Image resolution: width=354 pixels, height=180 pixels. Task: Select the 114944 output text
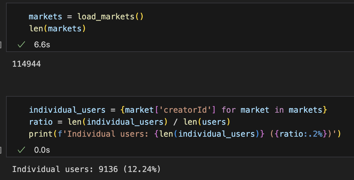tap(26, 64)
